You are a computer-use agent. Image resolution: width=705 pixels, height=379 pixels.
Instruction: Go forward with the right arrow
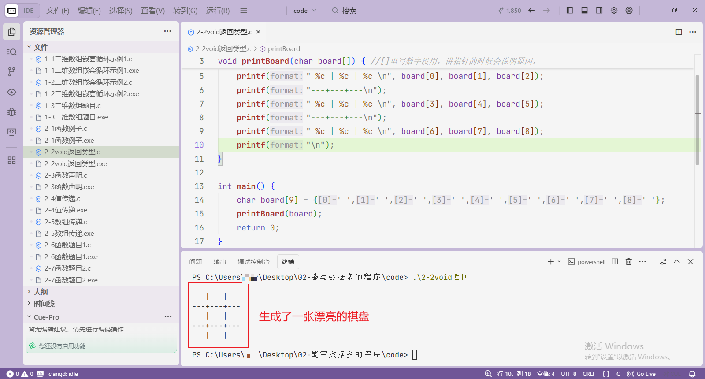click(x=546, y=11)
